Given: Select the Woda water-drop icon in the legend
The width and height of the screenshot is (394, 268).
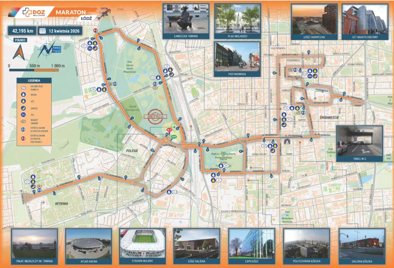Looking at the screenshot, I should pos(23,94).
